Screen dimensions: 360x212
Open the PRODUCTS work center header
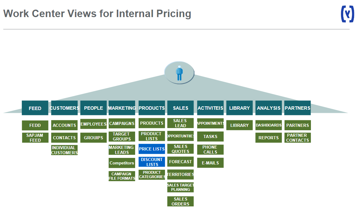[152, 108]
